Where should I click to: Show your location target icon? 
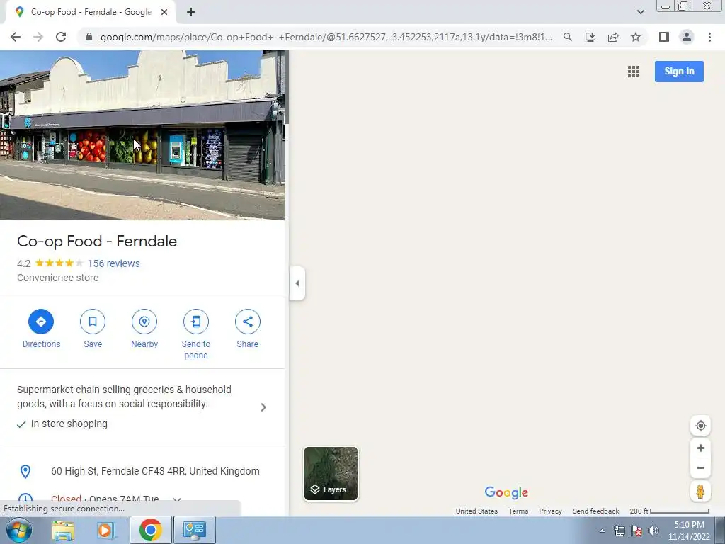[700, 426]
